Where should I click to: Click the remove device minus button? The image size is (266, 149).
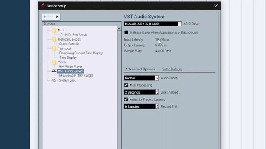[x=51, y=17]
